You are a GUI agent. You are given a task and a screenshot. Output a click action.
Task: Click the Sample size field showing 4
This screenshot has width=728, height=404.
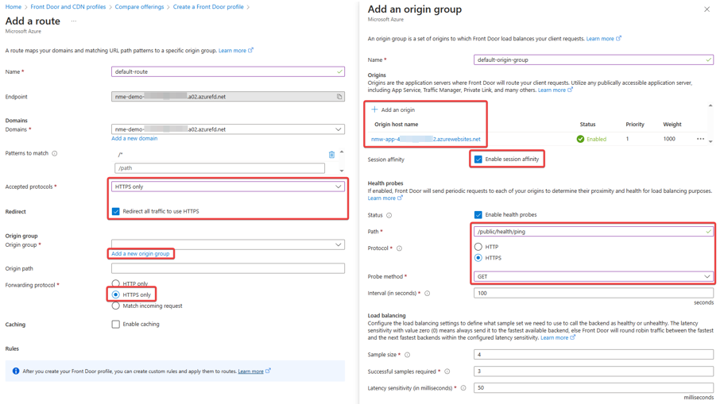point(594,355)
